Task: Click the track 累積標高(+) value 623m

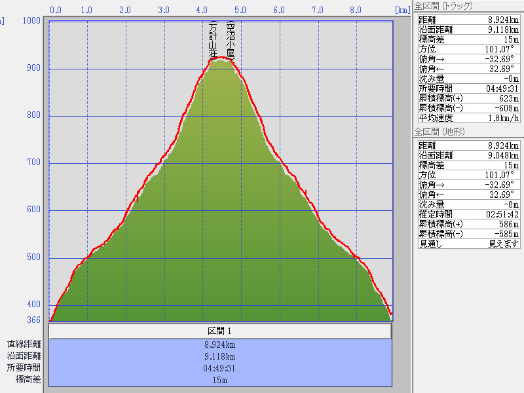Action: pyautogui.click(x=508, y=98)
